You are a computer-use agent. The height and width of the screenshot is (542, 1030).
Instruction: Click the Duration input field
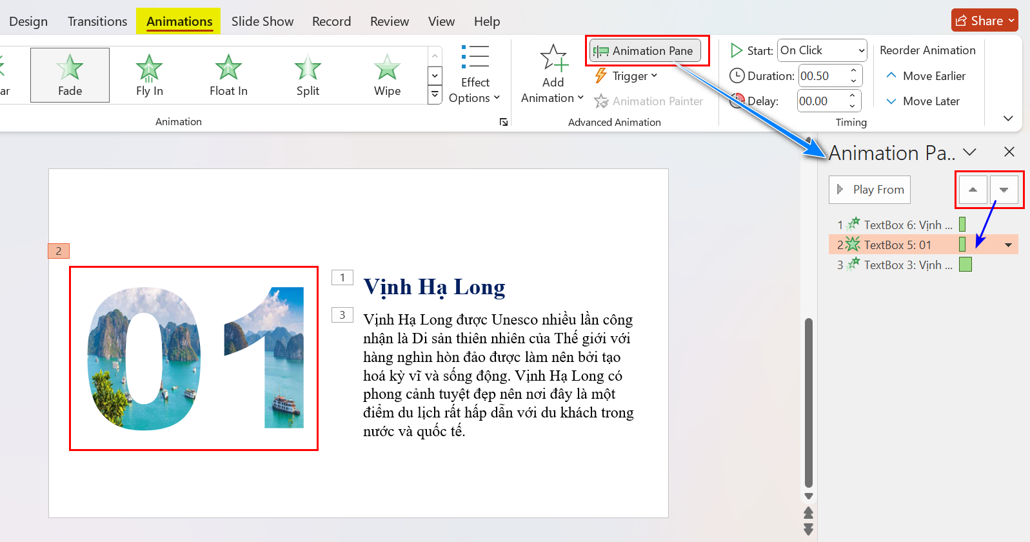[823, 76]
